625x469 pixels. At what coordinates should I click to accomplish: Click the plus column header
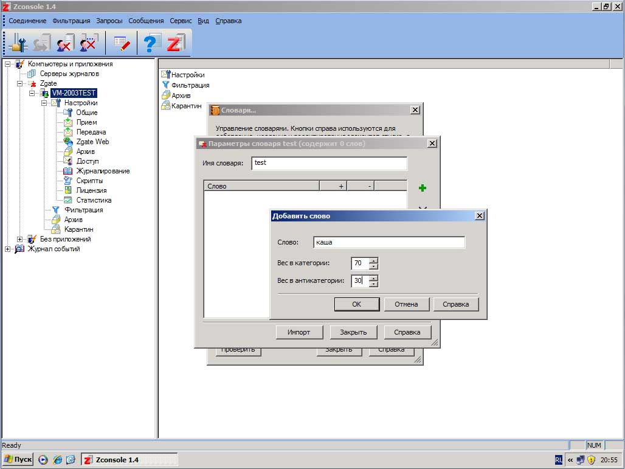(333, 186)
